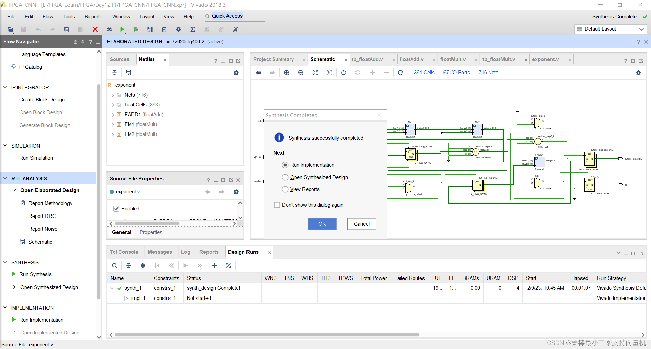The width and height of the screenshot is (651, 349).
Task: Click the 364 Cells link
Action: (x=424, y=73)
